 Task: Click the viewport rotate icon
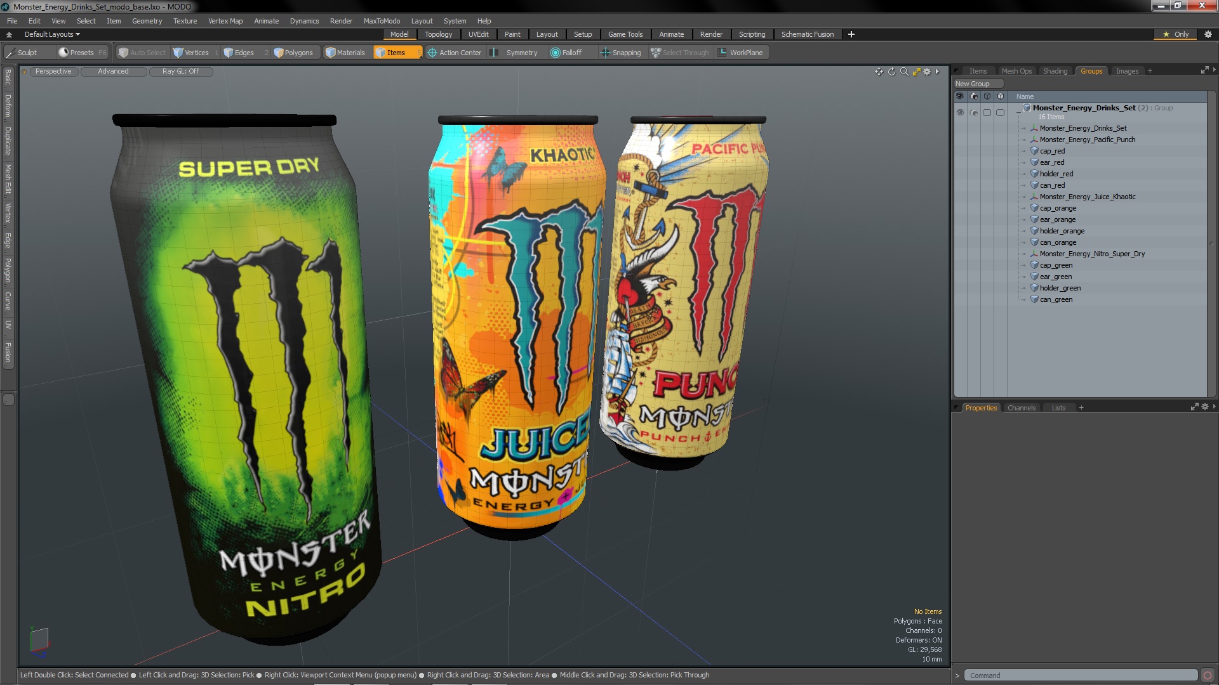[891, 72]
